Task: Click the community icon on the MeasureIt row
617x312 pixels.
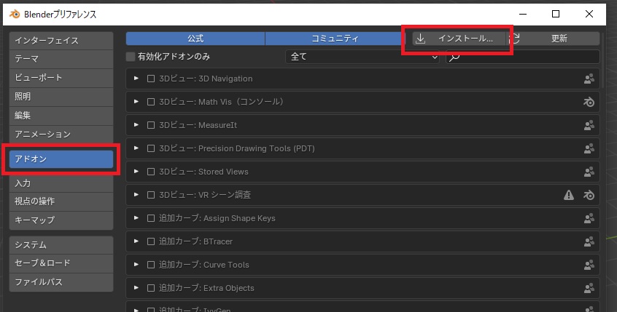Action: [x=589, y=125]
